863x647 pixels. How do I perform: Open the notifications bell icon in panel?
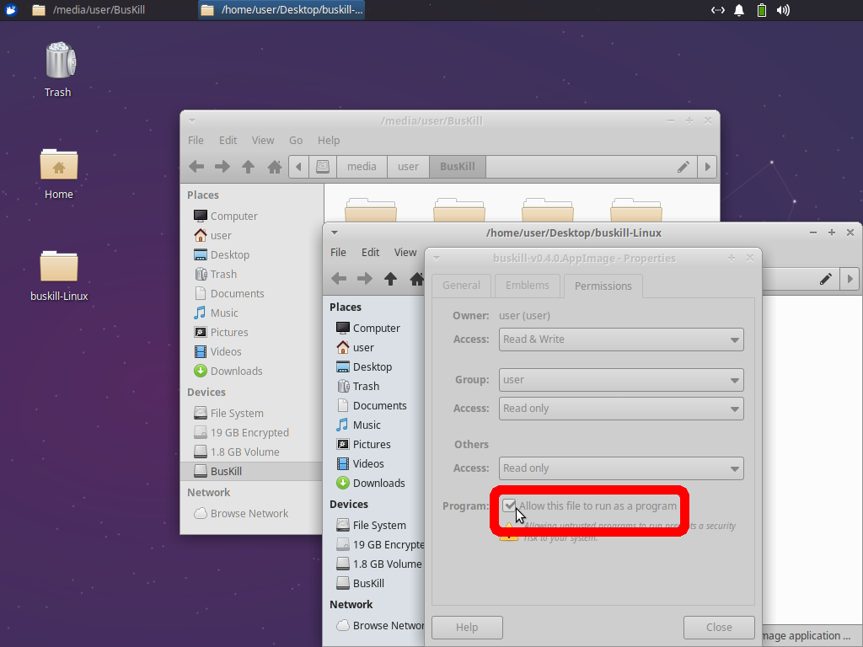(x=739, y=10)
